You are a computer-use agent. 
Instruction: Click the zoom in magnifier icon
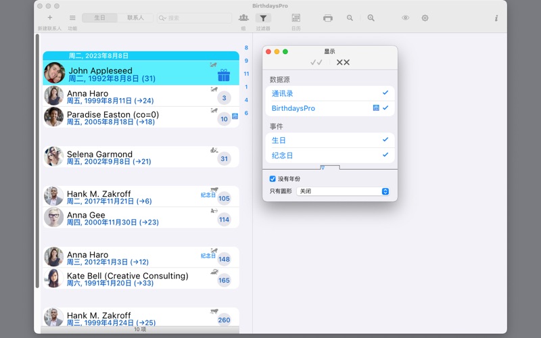click(x=371, y=18)
